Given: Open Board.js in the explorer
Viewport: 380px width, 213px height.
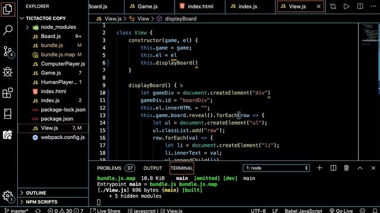Looking at the screenshot, I should pos(53,36).
